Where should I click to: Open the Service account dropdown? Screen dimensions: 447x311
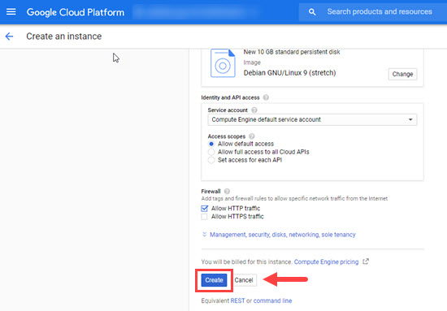pyautogui.click(x=312, y=119)
